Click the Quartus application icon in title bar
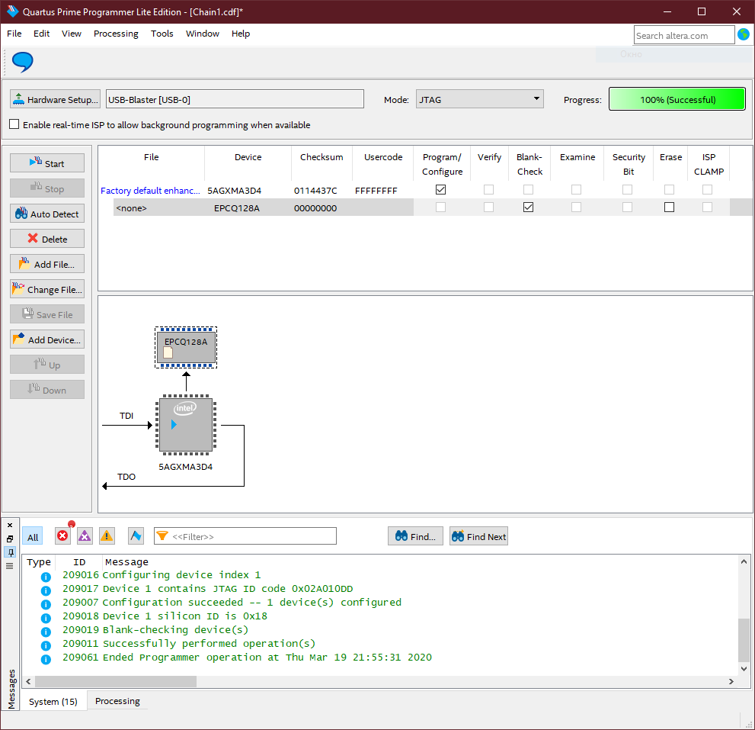 point(12,11)
